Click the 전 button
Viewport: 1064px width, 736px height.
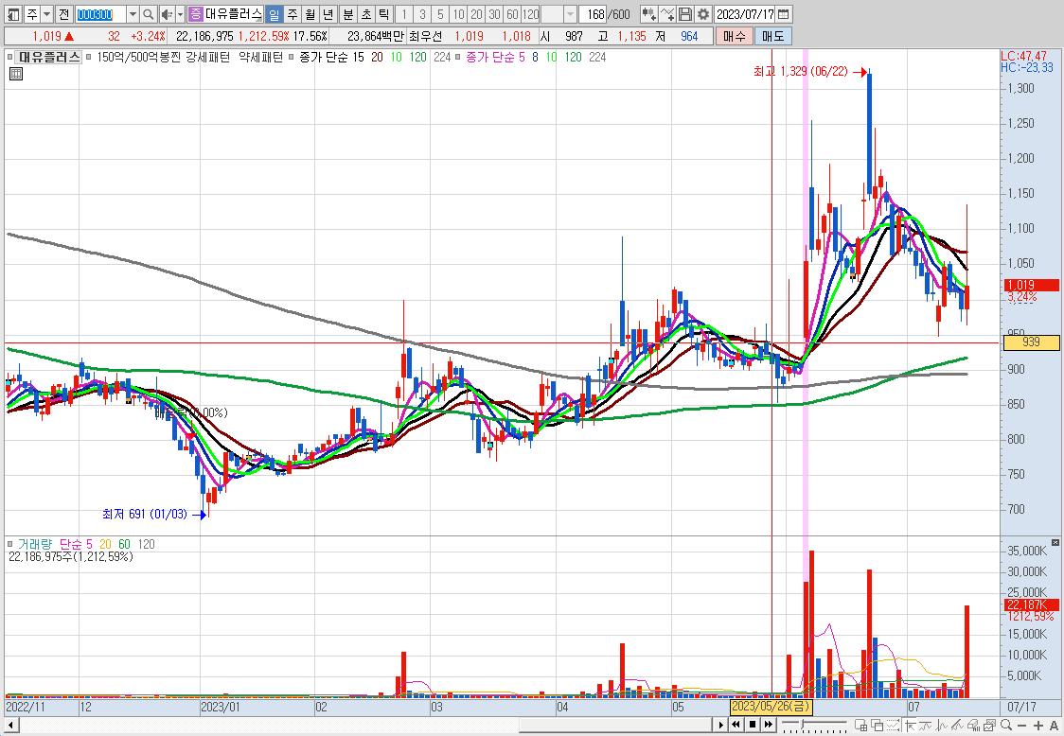[63, 13]
